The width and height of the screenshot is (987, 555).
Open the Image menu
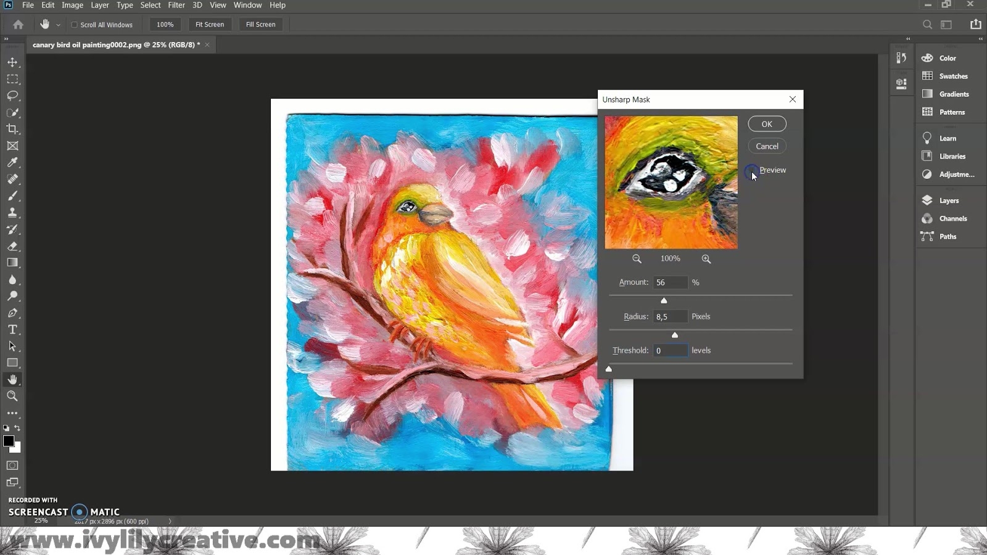click(x=72, y=5)
